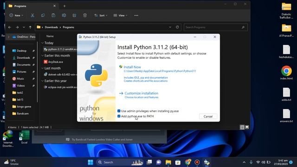Open the Bandicam folder in sidebar
297x167 pixels.
tap(23, 114)
